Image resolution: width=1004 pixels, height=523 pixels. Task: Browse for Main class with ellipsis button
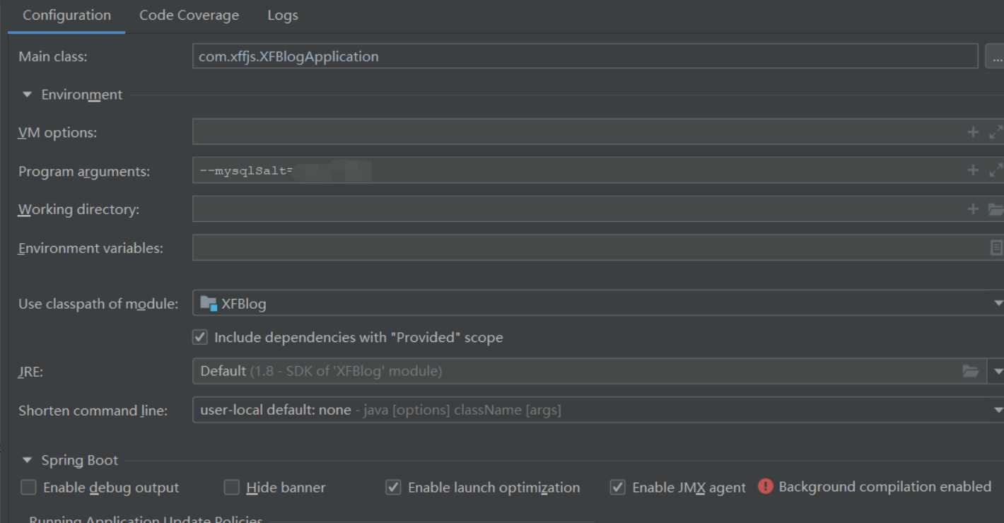coord(994,57)
